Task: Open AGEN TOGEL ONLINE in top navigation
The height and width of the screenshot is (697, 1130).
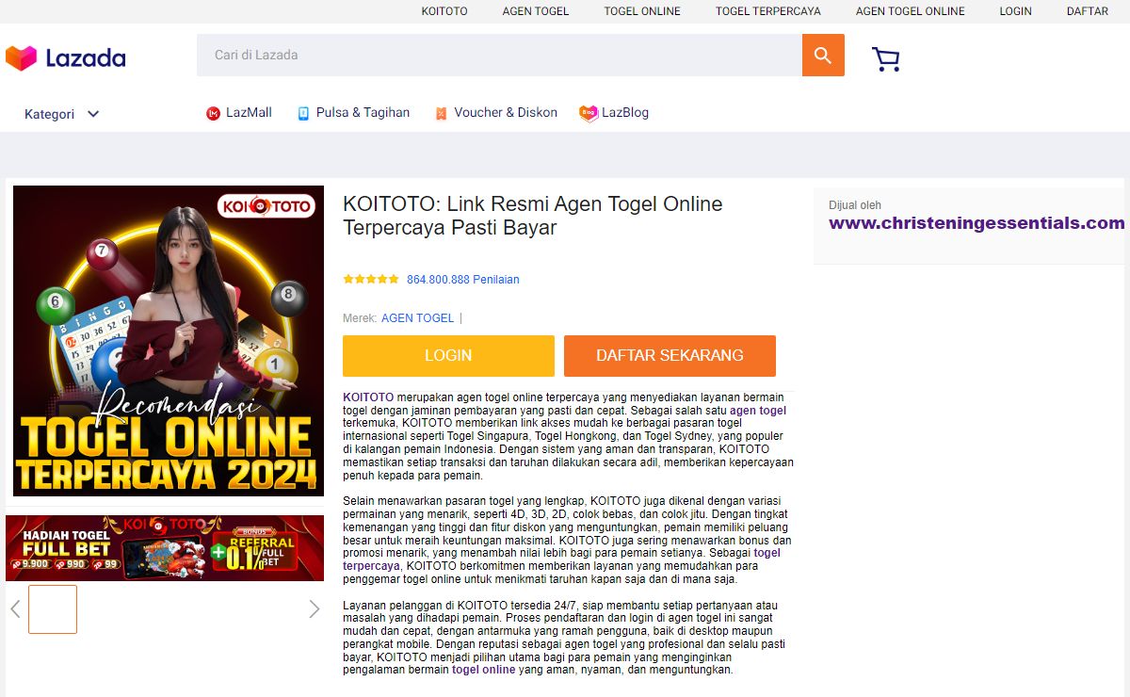Action: click(911, 11)
